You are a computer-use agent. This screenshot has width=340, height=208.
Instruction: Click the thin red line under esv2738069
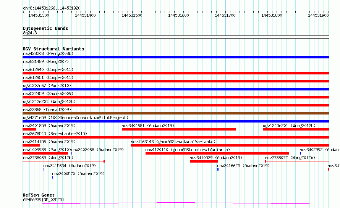(63, 161)
